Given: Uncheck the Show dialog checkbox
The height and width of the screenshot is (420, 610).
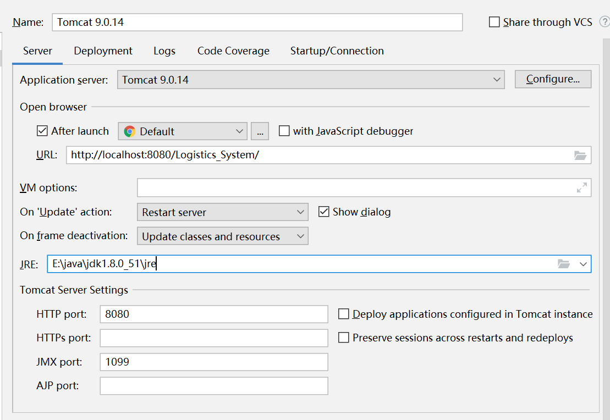Looking at the screenshot, I should [323, 212].
